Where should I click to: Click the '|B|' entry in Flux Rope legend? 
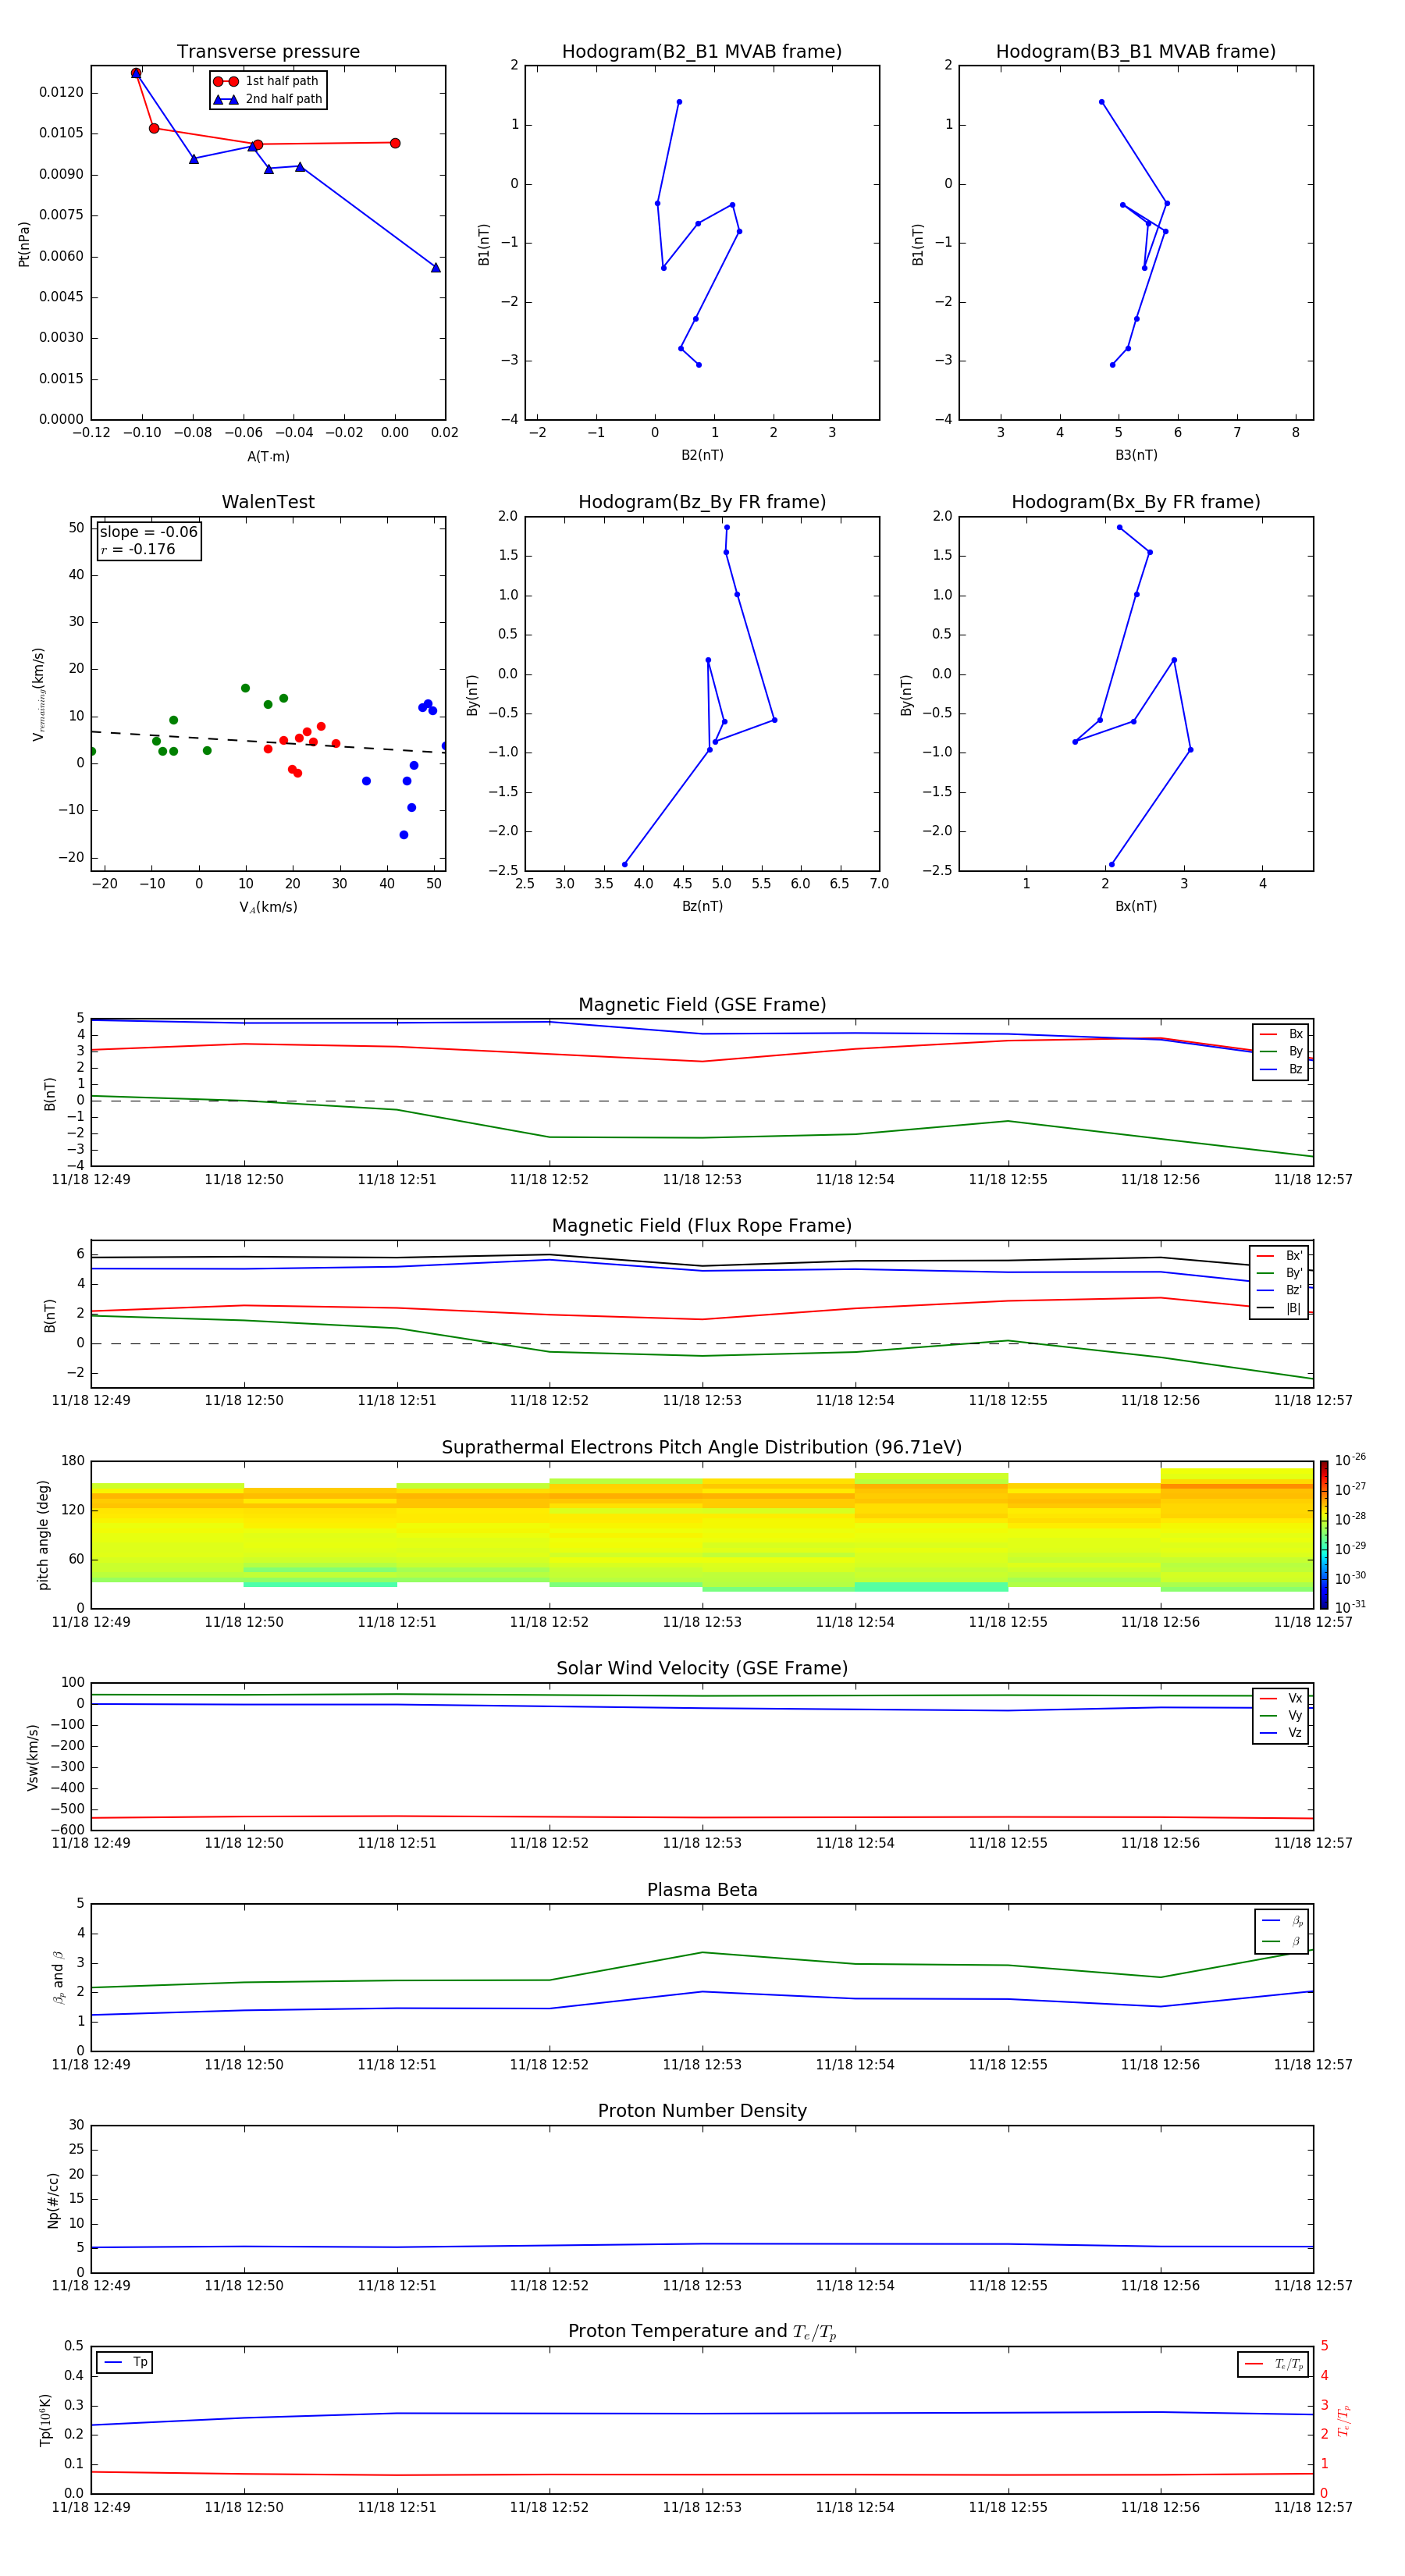click(x=1279, y=1308)
